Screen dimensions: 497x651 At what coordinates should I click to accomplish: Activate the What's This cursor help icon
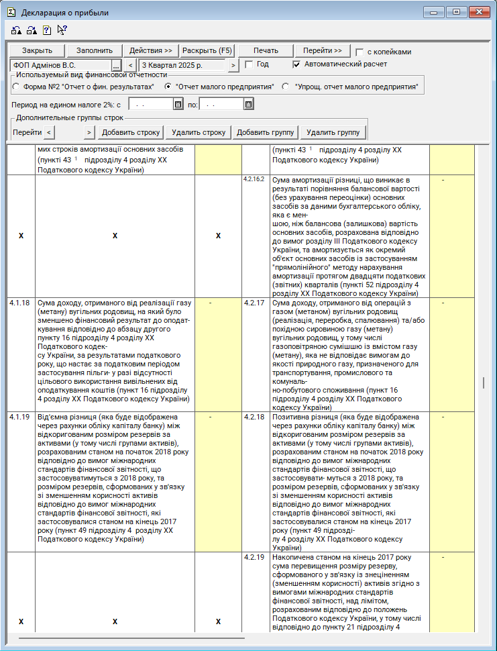pyautogui.click(x=62, y=30)
